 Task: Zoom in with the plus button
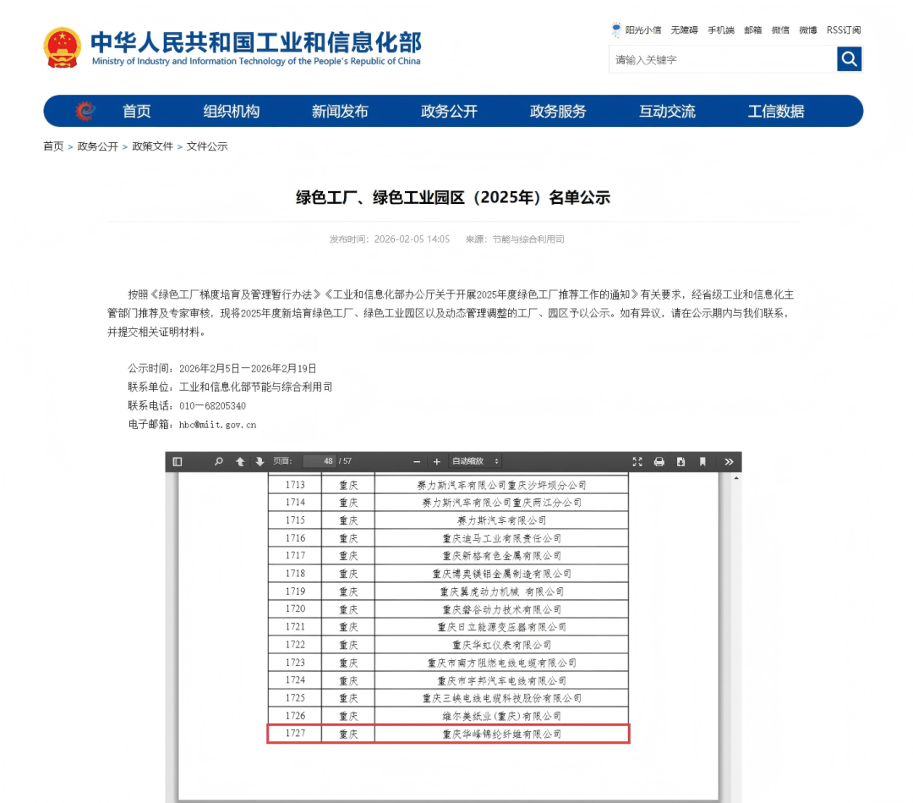(x=437, y=461)
